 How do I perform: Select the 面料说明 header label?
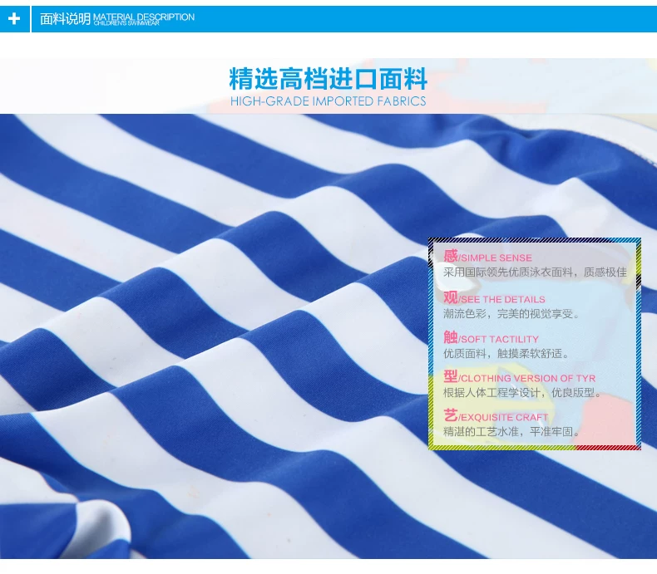tap(65, 19)
